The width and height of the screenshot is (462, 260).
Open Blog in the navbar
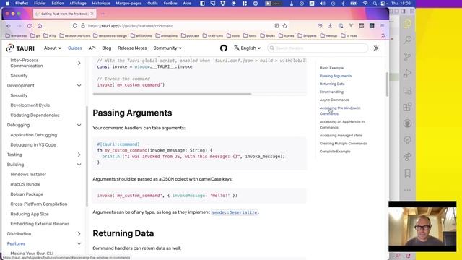107,48
